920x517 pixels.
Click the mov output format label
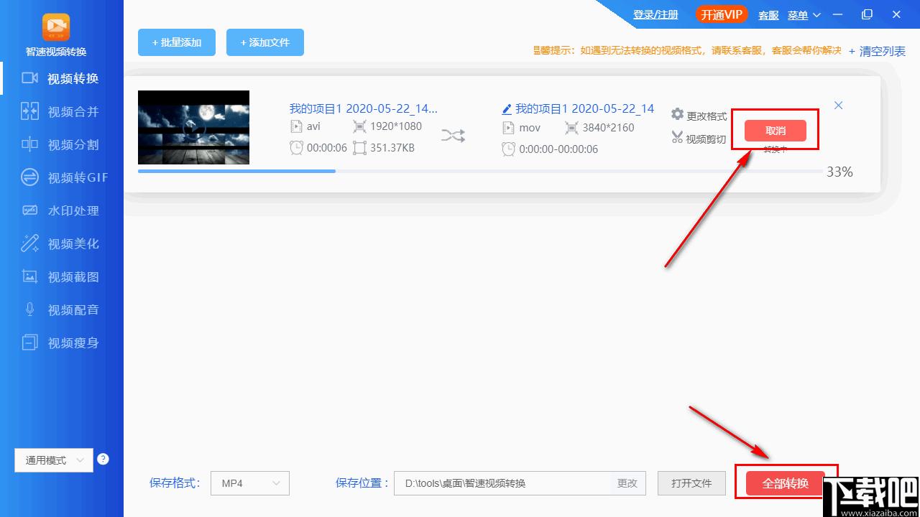point(530,128)
